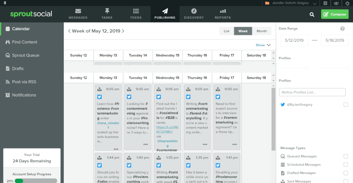Open the Reports bar chart icon

click(x=223, y=11)
